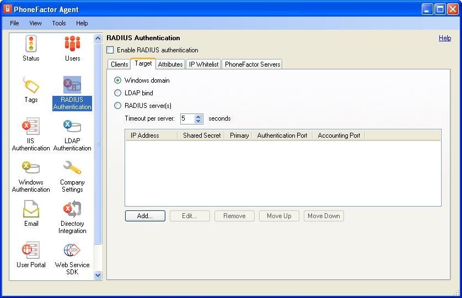Click the Move Down button
The image size is (462, 298).
pyautogui.click(x=324, y=216)
